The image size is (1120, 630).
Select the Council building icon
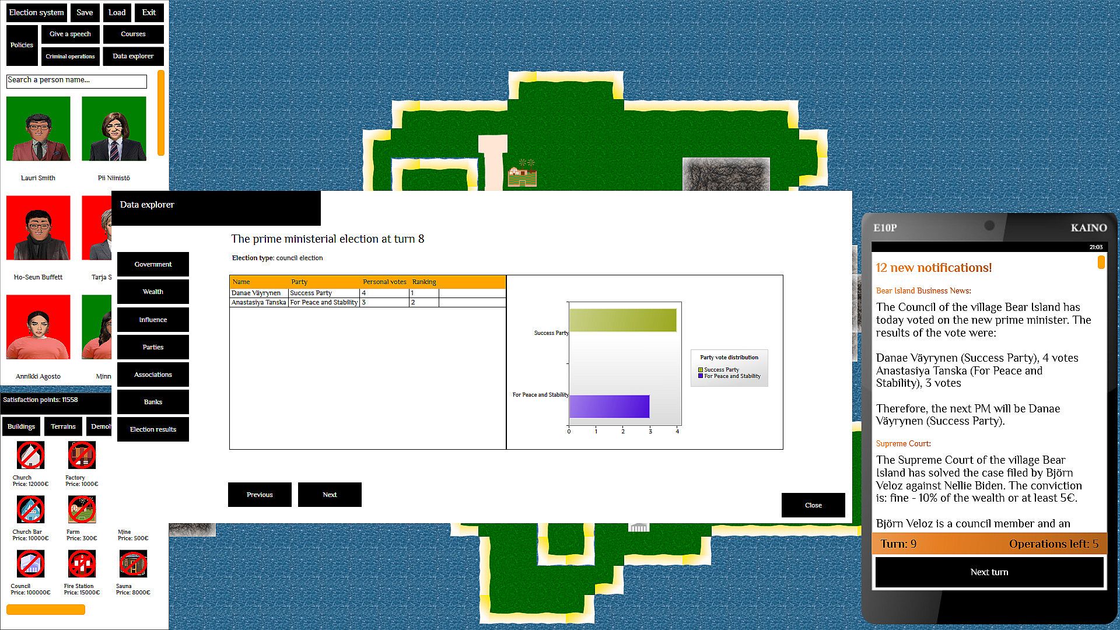pos(30,564)
